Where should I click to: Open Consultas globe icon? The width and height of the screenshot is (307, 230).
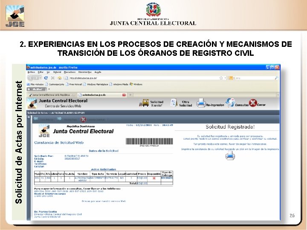(x=230, y=103)
